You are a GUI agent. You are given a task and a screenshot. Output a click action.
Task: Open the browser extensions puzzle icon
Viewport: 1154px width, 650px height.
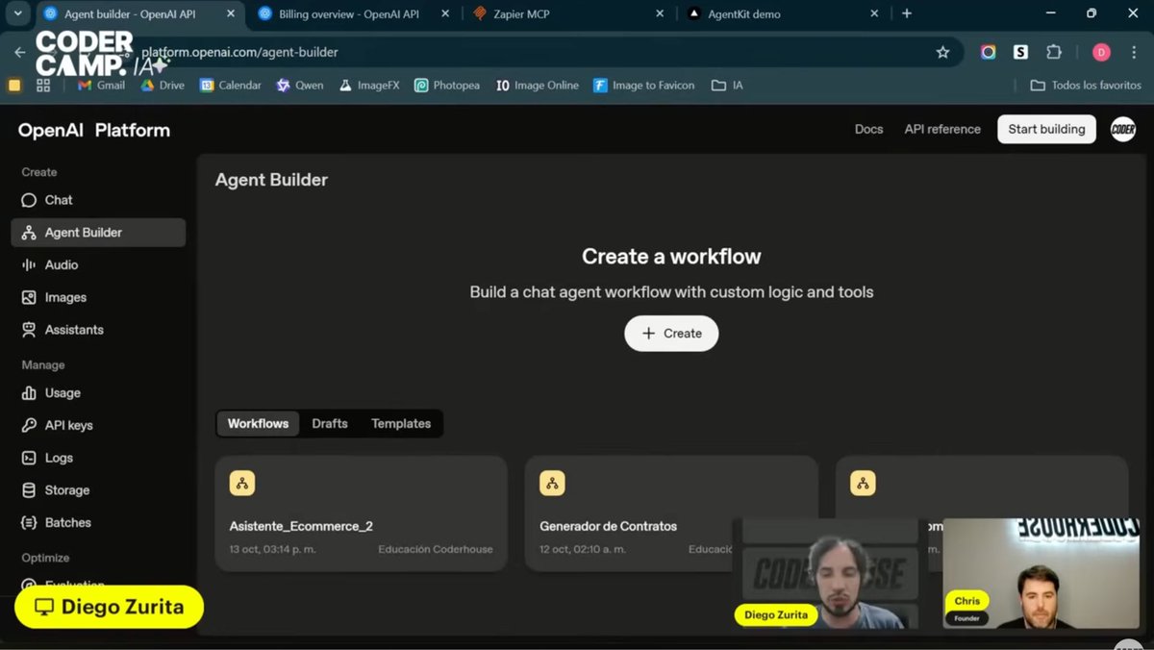click(x=1054, y=52)
